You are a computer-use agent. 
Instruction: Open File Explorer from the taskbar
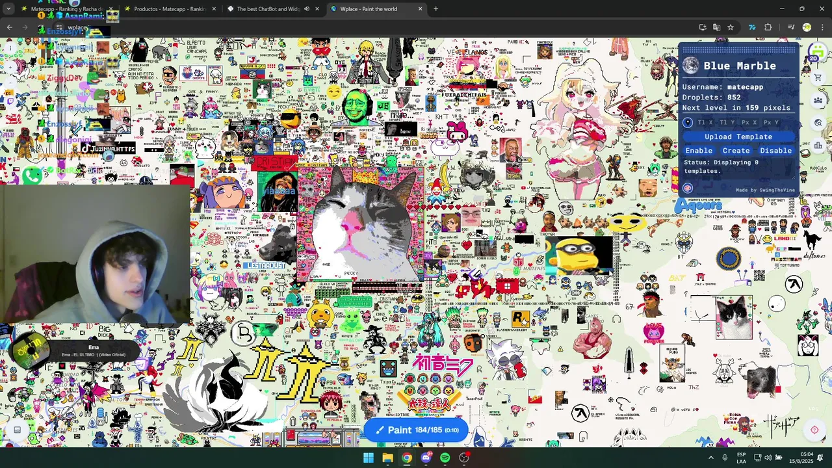pyautogui.click(x=387, y=458)
